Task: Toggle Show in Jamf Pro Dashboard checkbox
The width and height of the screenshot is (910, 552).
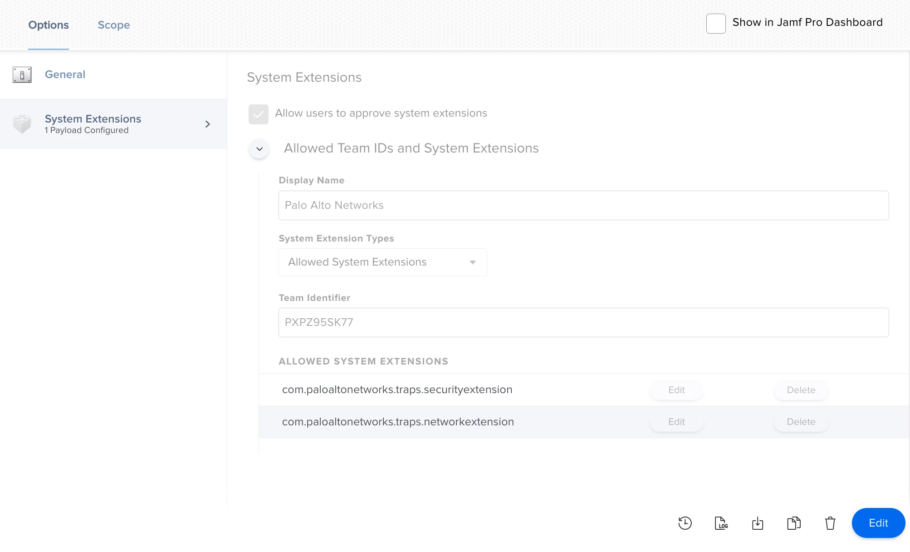Action: 716,24
